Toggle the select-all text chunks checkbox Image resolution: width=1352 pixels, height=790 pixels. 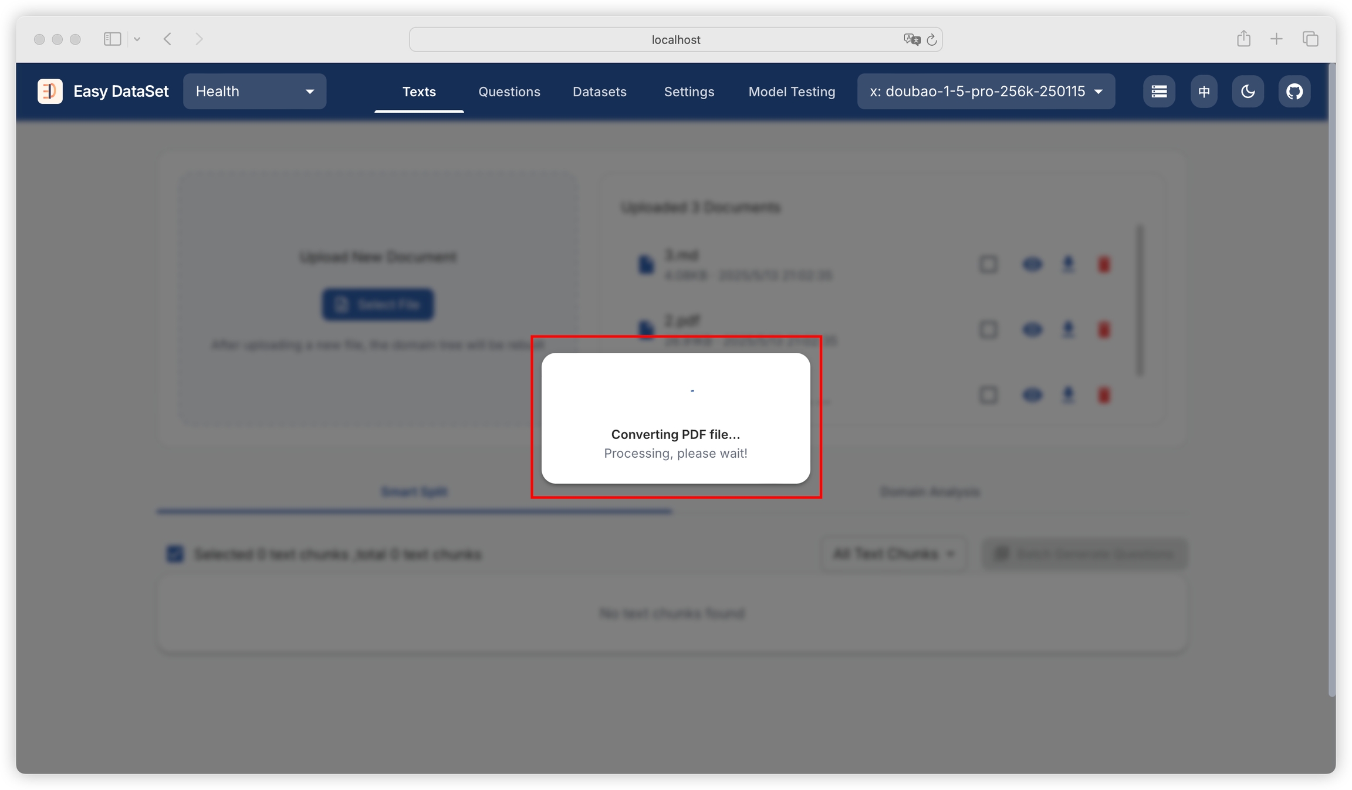click(175, 554)
